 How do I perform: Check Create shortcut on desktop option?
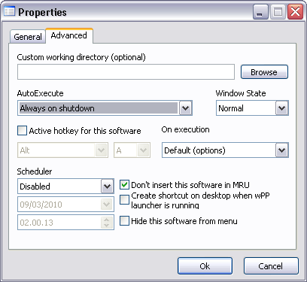[x=124, y=200]
